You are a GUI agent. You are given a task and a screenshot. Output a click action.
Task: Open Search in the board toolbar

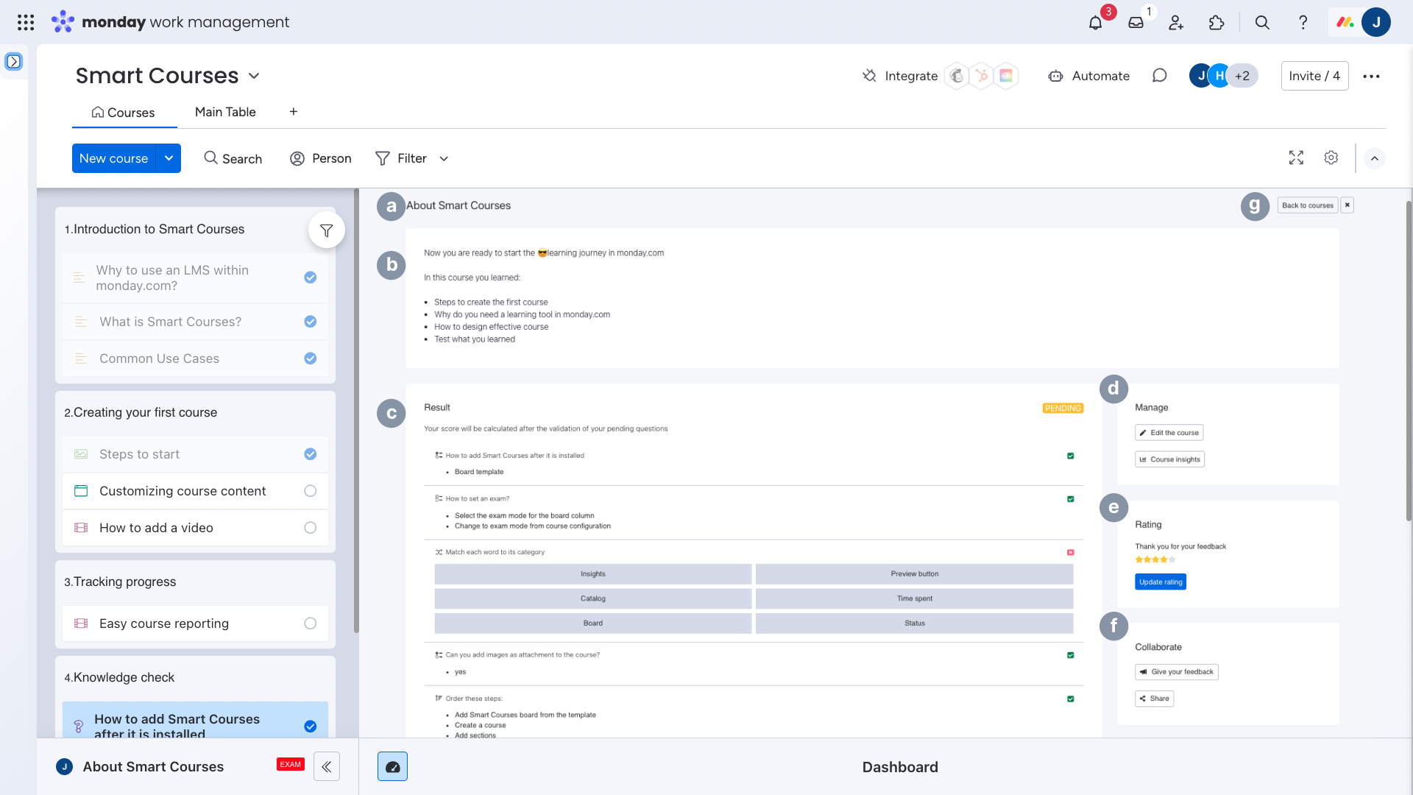[233, 158]
